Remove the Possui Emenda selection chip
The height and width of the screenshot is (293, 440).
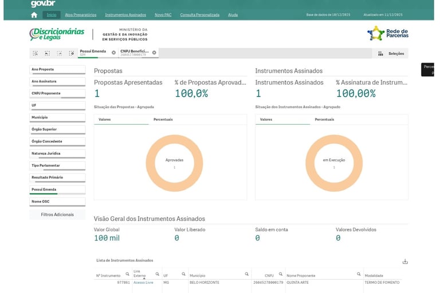click(x=113, y=53)
